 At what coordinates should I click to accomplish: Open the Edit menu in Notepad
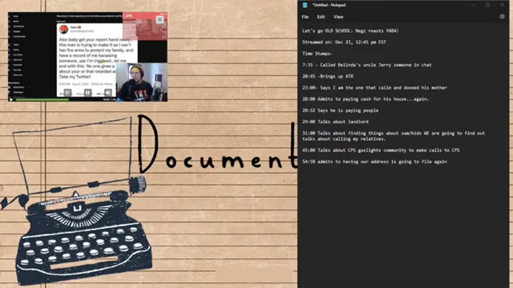pyautogui.click(x=321, y=17)
